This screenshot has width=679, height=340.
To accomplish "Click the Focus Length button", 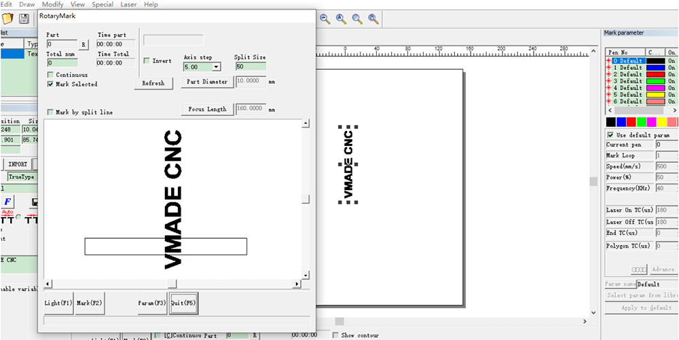I will pyautogui.click(x=207, y=109).
